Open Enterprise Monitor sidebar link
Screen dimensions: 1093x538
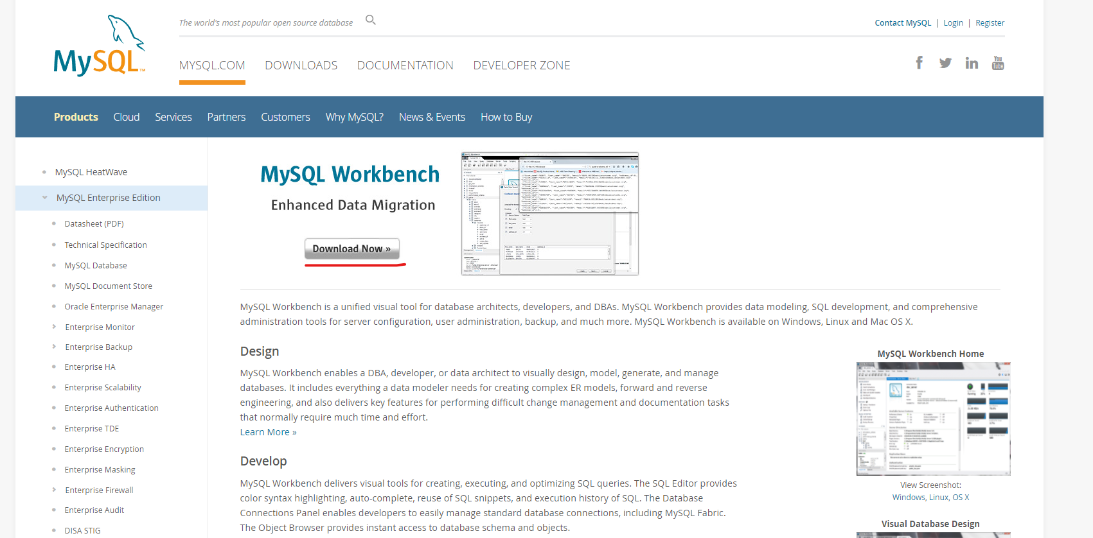(100, 327)
